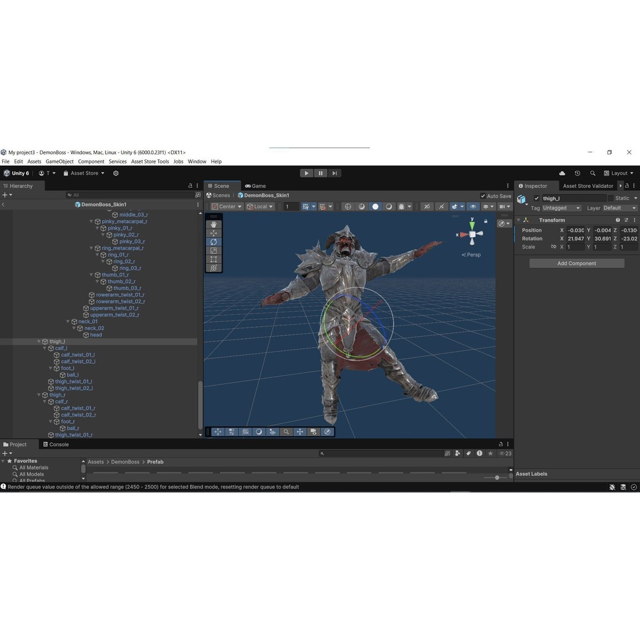Open the Layer Default dropdown
640x640 pixels.
click(620, 208)
